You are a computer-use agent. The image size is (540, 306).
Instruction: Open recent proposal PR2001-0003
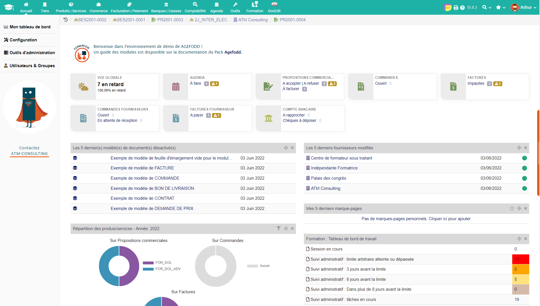[167, 20]
